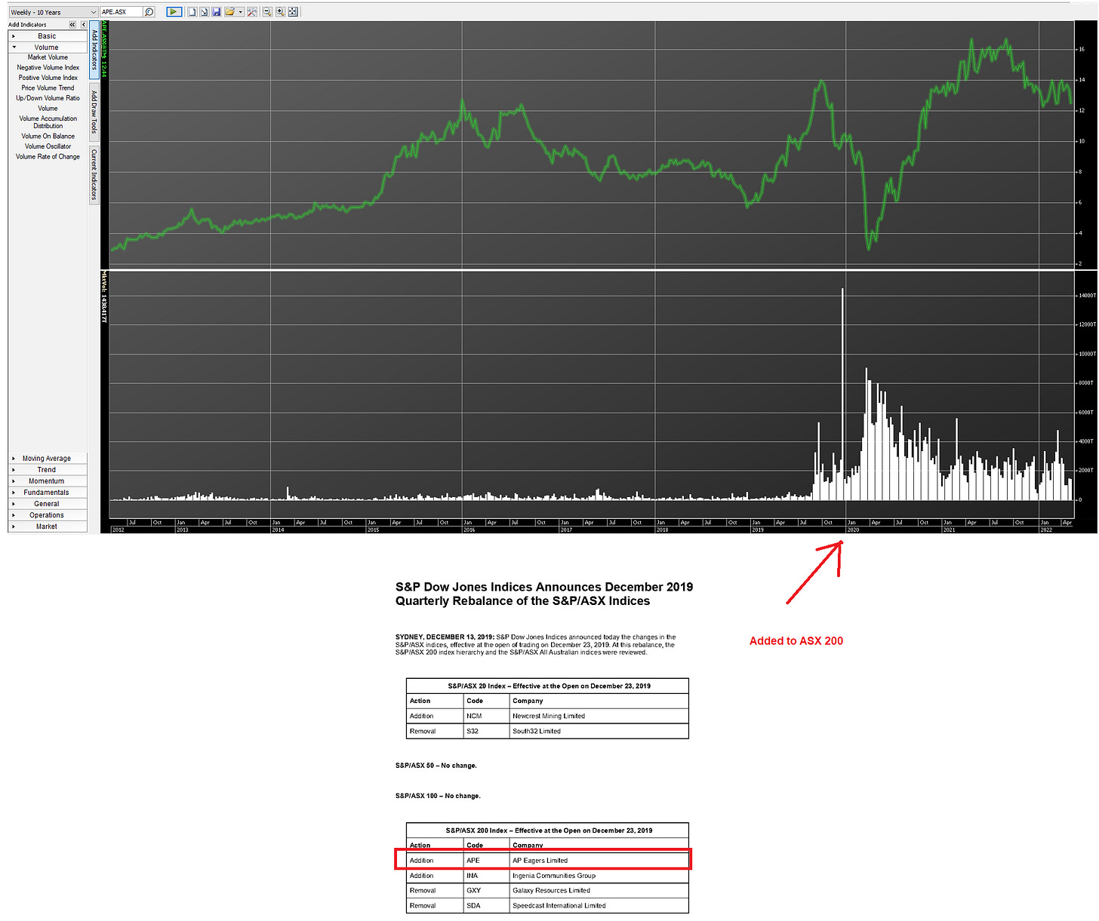
Task: Click the symbol search magnifier icon
Action: pyautogui.click(x=149, y=12)
